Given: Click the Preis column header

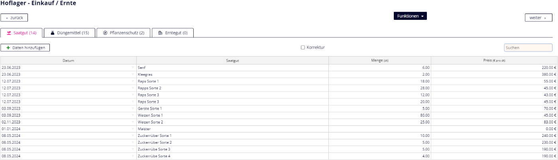Looking at the screenshot, I should pyautogui.click(x=494, y=60).
